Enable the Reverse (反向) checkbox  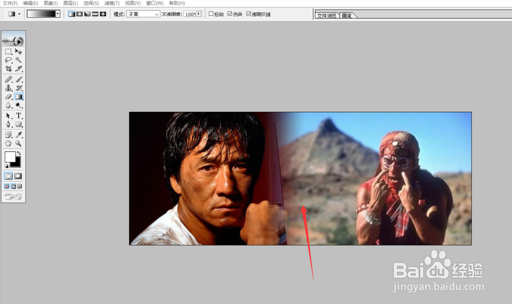[x=211, y=14]
